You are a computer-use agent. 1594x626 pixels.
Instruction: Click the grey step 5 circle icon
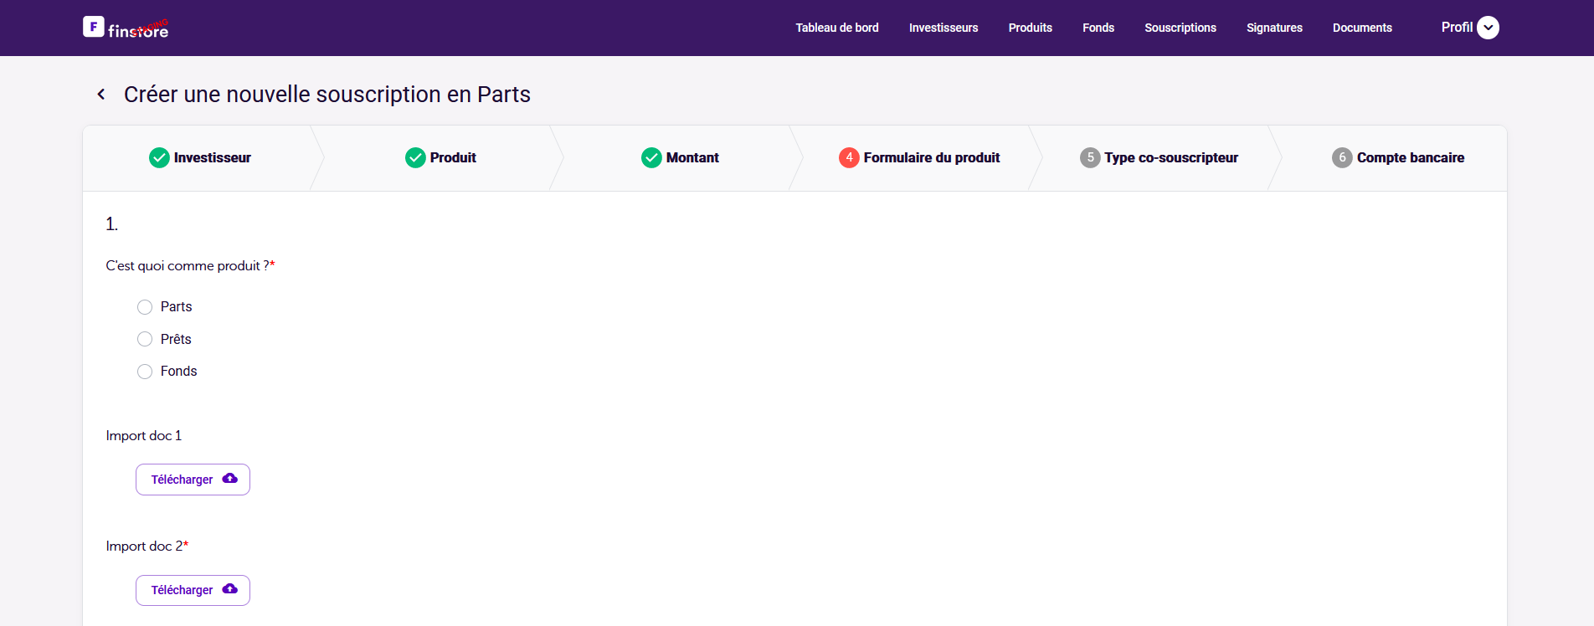pos(1090,157)
